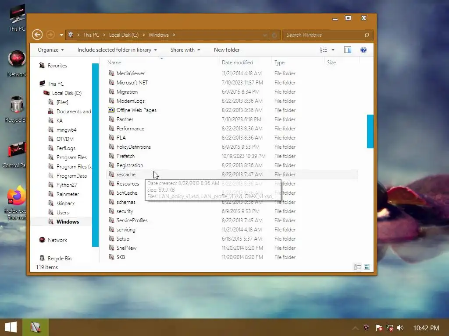Viewport: 449px width, 336px height.
Task: Open Help with the question mark icon
Action: pyautogui.click(x=363, y=50)
